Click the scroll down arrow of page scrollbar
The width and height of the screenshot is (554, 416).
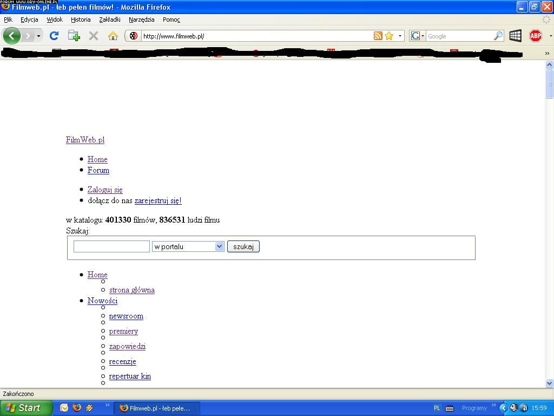tap(550, 383)
